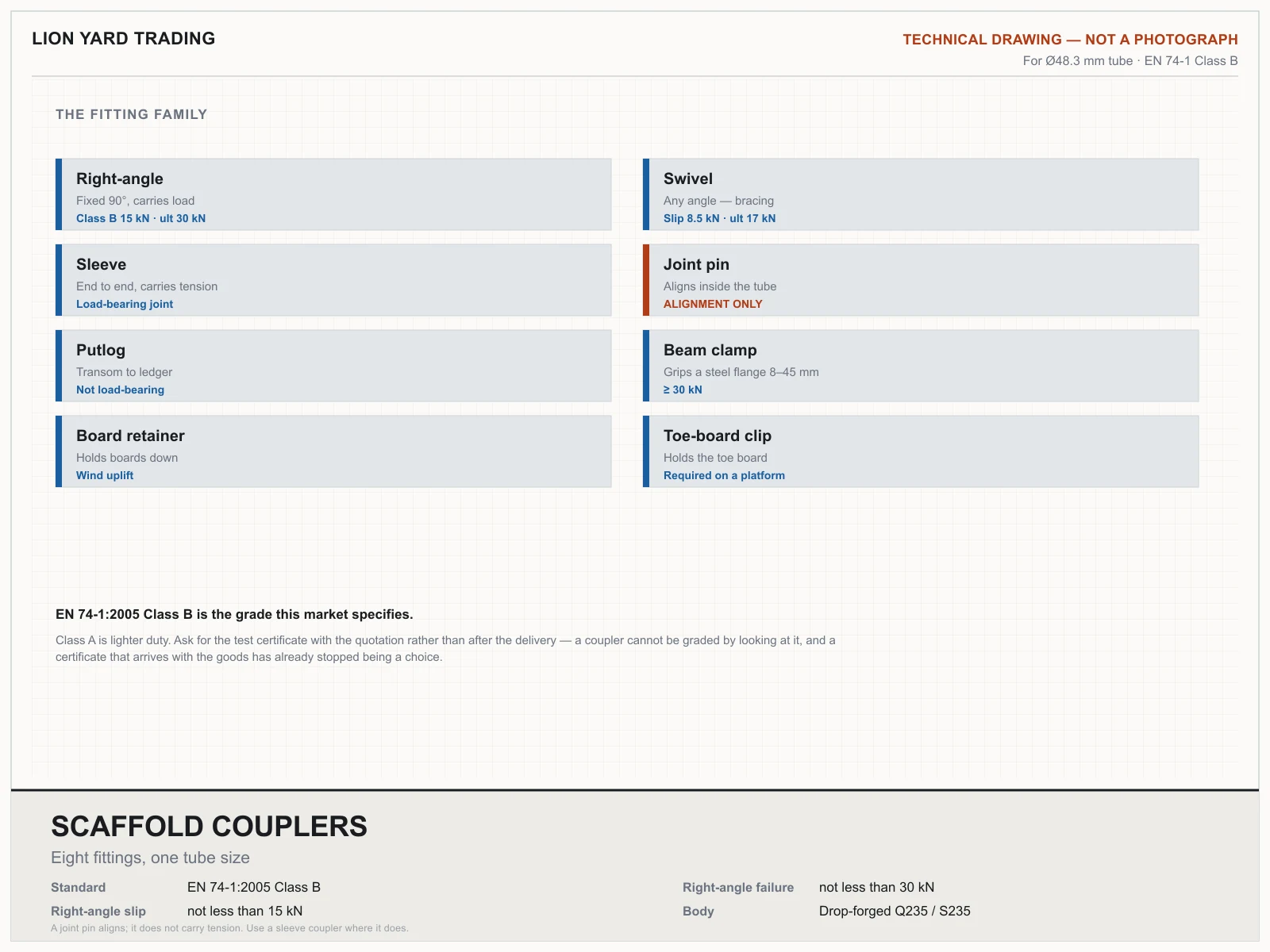Select the Sleeve coupler card
Image resolution: width=1270 pixels, height=952 pixels.
pos(333,280)
